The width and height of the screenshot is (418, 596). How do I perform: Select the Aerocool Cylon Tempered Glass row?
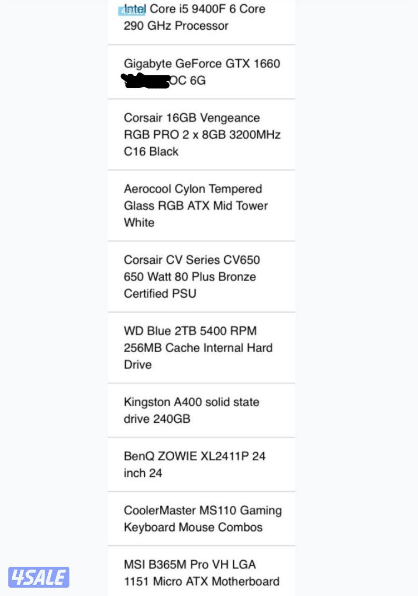(x=201, y=206)
